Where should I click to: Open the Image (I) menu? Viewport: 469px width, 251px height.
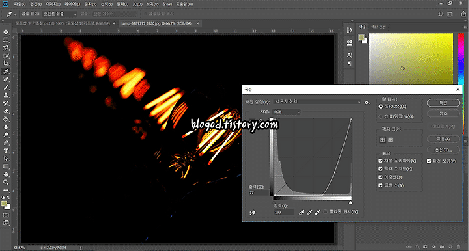coord(53,4)
